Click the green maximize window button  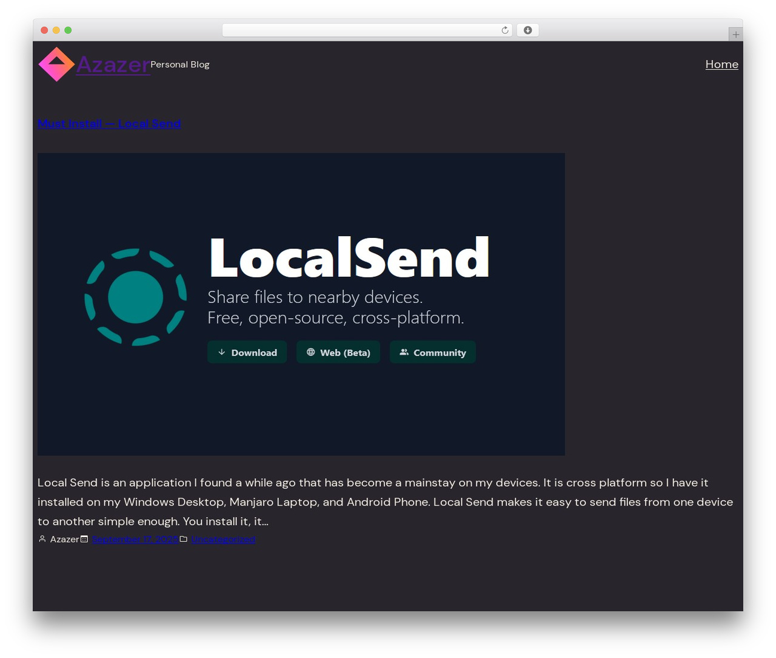coord(68,30)
